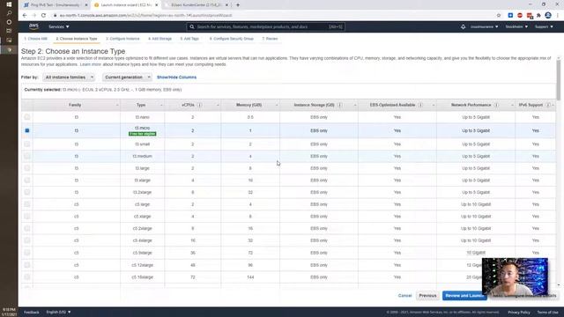The height and width of the screenshot is (317, 564).
Task: Select the t3.nano instance checkbox
Action: point(27,117)
